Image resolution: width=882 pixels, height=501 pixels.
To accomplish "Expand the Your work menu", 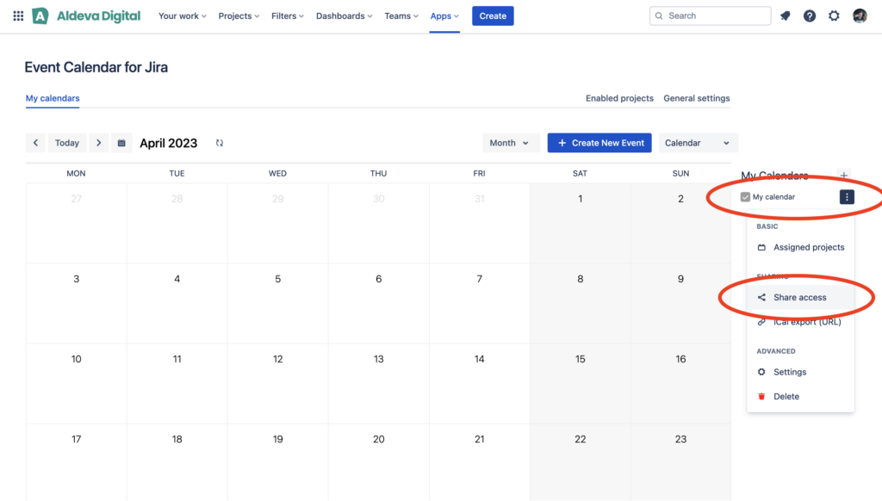I will point(183,15).
